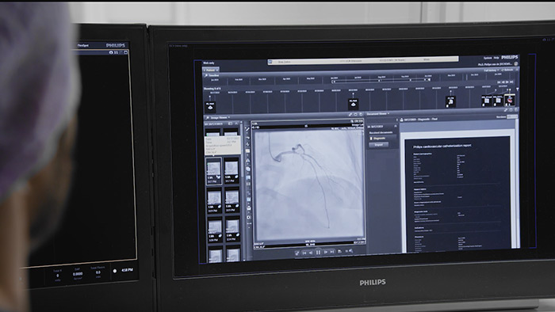Open the timeline document icon just left of the heart event
The height and width of the screenshot is (312, 555).
point(497,101)
